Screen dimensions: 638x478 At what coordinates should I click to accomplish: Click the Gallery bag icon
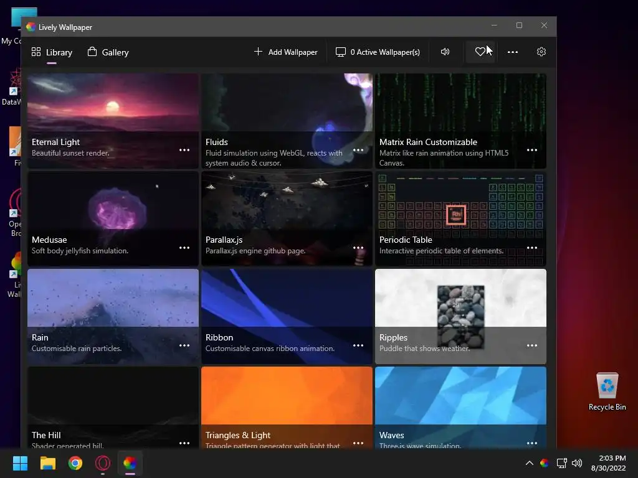point(92,52)
